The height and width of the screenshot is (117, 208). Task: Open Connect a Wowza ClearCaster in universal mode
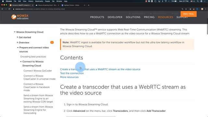[40, 77]
